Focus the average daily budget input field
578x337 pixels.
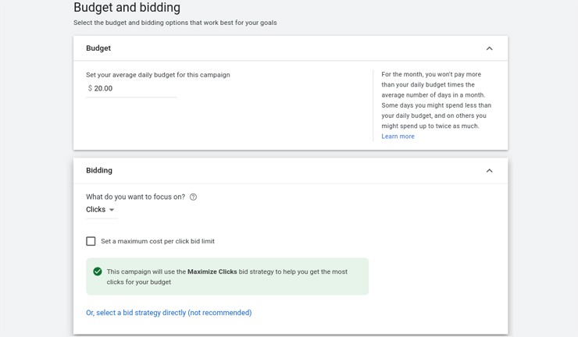134,89
